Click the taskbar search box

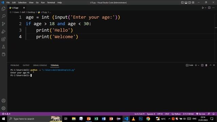pyautogui.click(x=35, y=119)
